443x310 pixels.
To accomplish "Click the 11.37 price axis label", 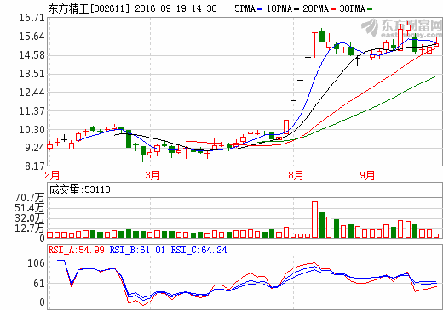I will pyautogui.click(x=32, y=111).
